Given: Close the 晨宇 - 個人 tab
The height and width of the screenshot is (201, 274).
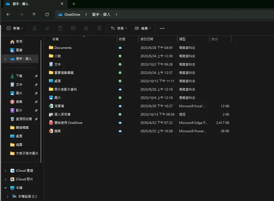Looking at the screenshot, I should click(62, 4).
